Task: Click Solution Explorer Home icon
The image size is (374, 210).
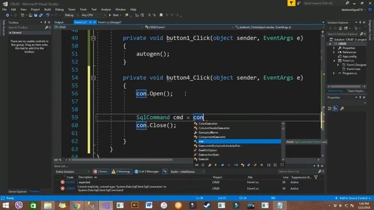Action: click(340, 29)
